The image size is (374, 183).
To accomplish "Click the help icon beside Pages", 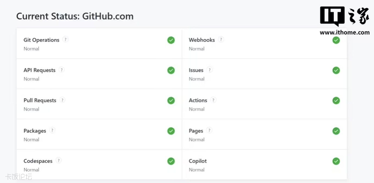I will [x=209, y=130].
